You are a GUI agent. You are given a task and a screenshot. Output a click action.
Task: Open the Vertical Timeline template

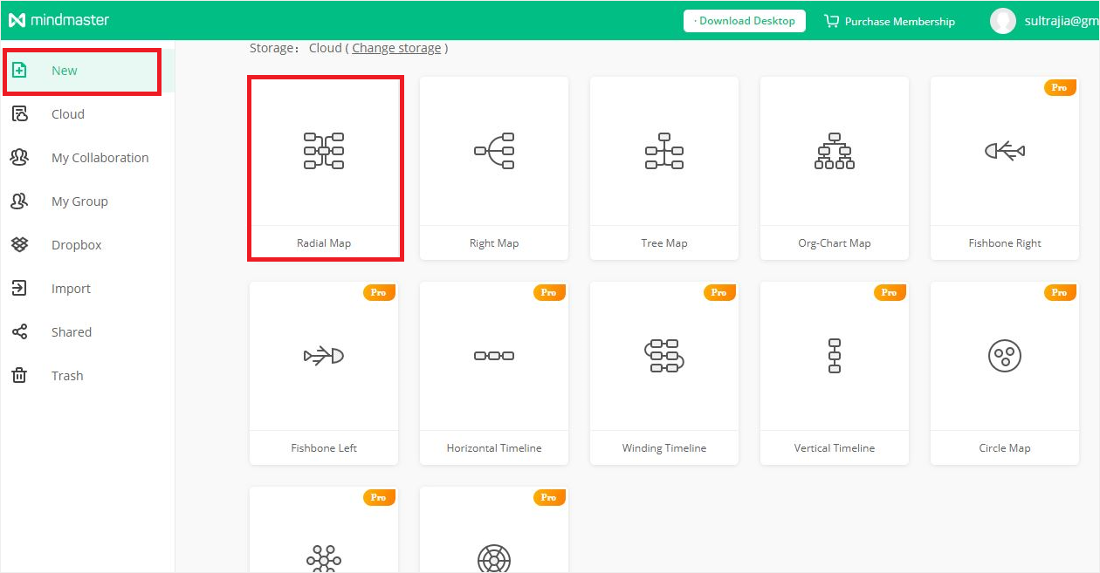tap(835, 356)
